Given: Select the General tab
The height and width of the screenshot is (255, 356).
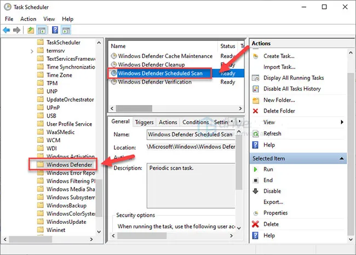Looking at the screenshot, I should coord(120,121).
